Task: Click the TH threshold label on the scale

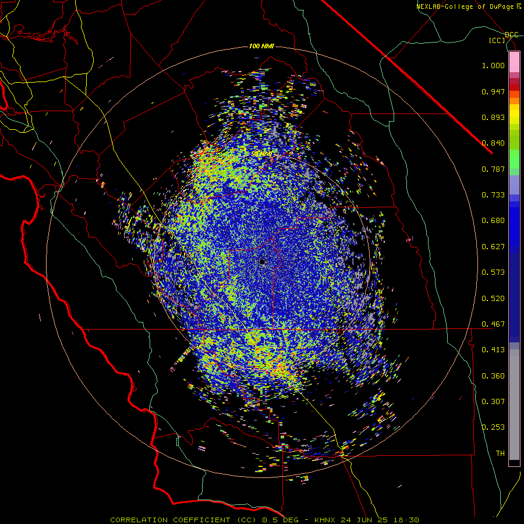Action: tap(500, 454)
